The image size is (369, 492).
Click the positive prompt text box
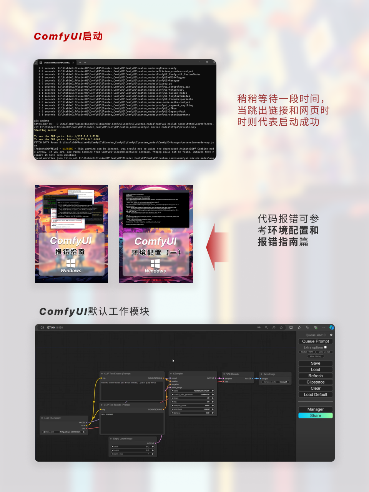click(132, 391)
